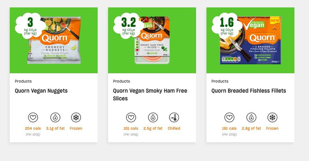Click the thermometer Chilled icon
The image size is (309, 161).
point(174,117)
